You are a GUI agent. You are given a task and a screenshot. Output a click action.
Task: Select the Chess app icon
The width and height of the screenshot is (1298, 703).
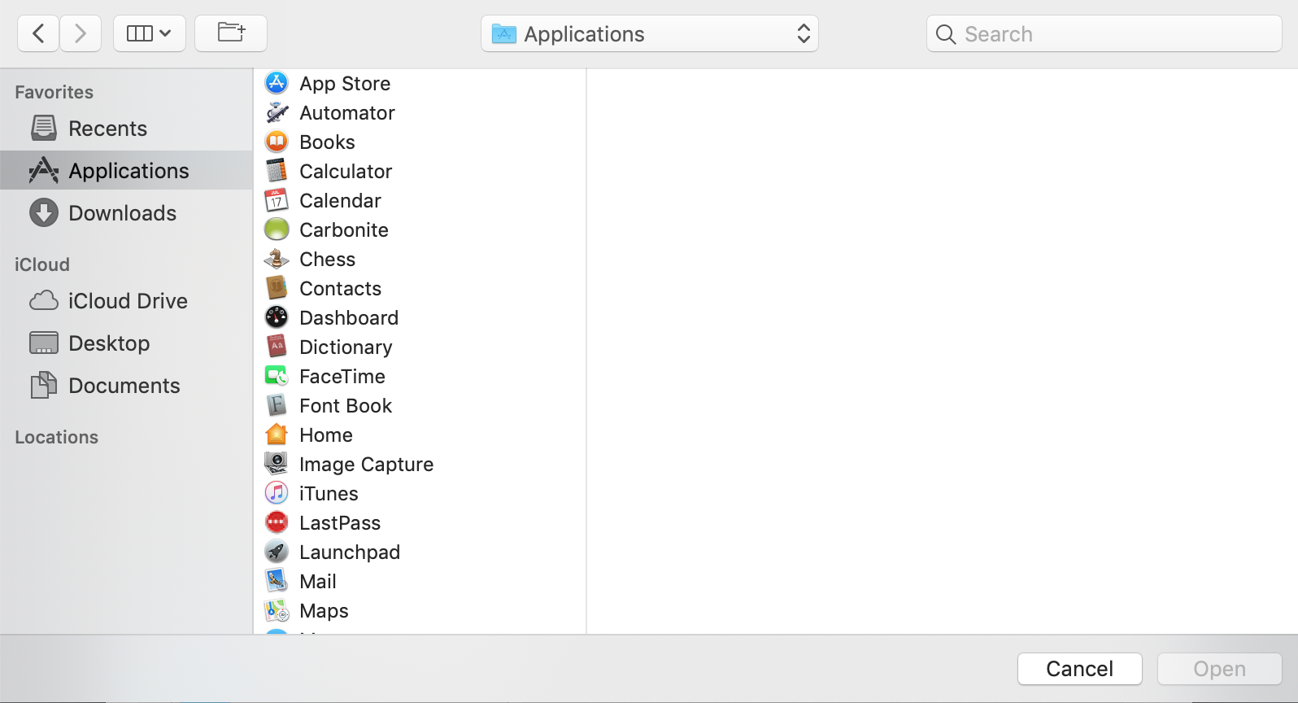click(277, 259)
